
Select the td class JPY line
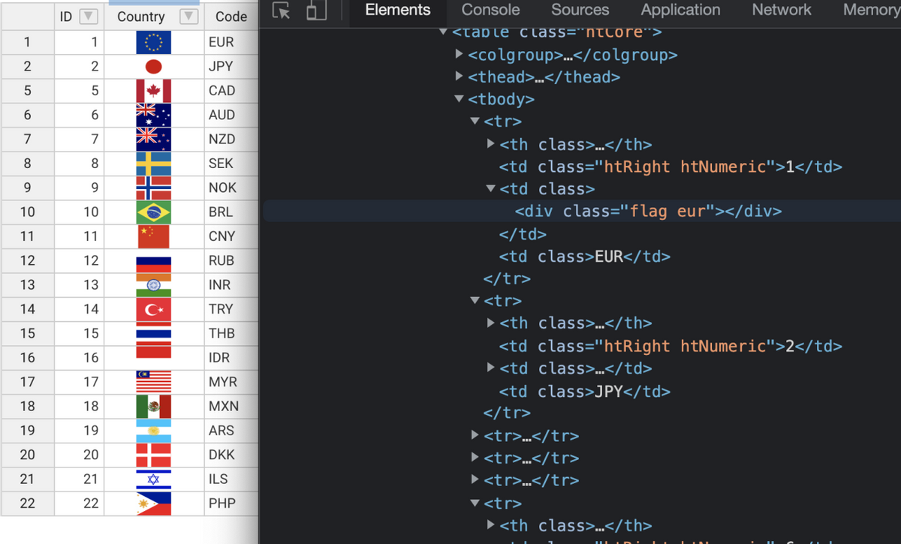click(x=585, y=391)
